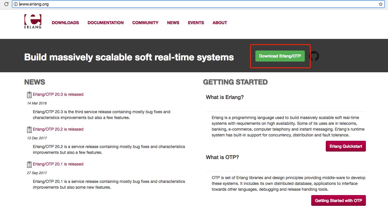Click the NEWS section heading
This screenshot has width=388, height=218.
35,82
